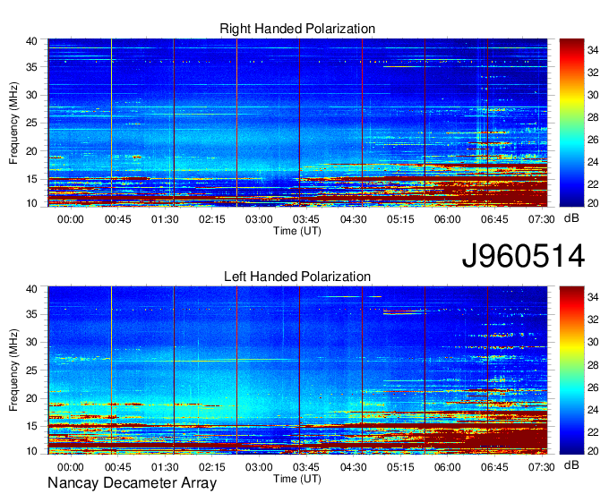
Task: Click the 26 dB tick on Right Handed colorbar
Action: tap(593, 140)
